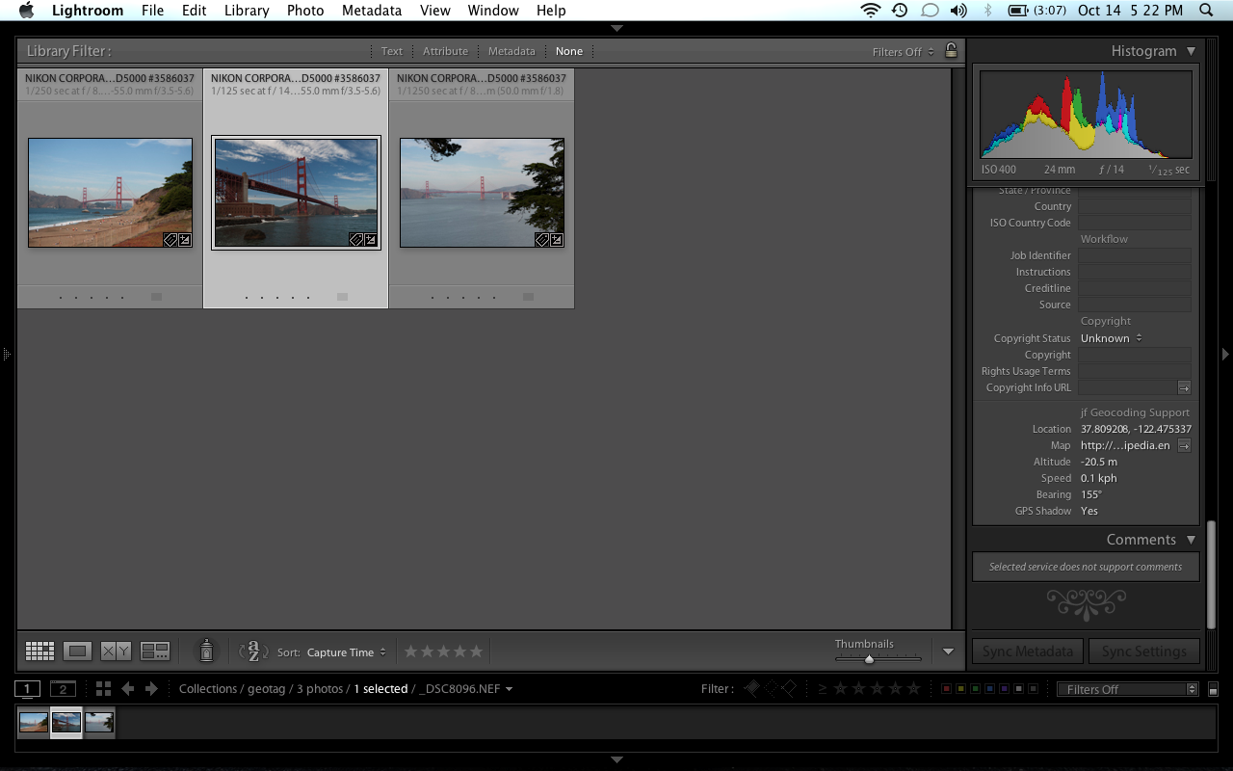Open the Metadata menu
The image size is (1233, 771).
tap(372, 11)
